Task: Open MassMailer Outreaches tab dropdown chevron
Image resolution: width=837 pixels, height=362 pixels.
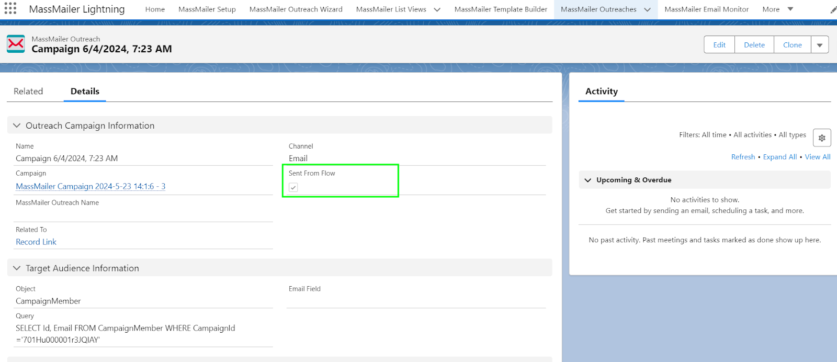Action: point(648,9)
